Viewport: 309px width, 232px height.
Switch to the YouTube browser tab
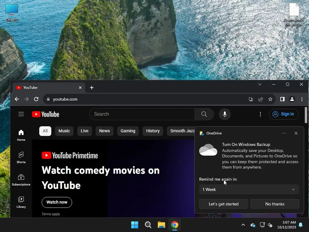pyautogui.click(x=49, y=88)
